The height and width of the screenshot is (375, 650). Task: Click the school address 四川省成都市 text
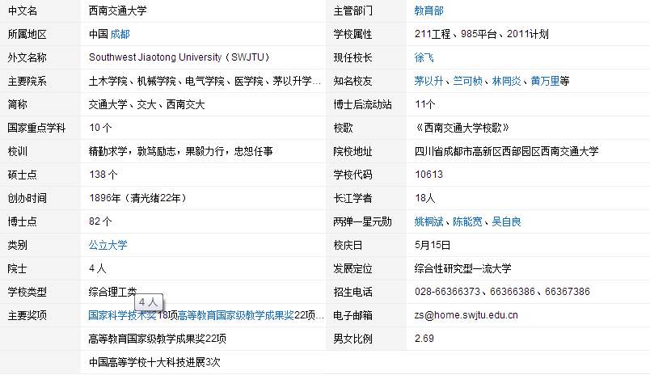507,151
